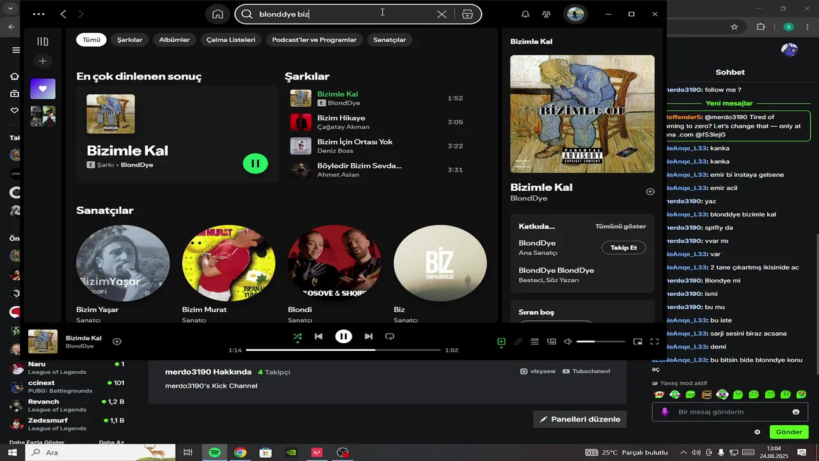Screen dimensions: 819x461
Task: Open Revanch channel in Kick sidebar
Action: point(67,405)
